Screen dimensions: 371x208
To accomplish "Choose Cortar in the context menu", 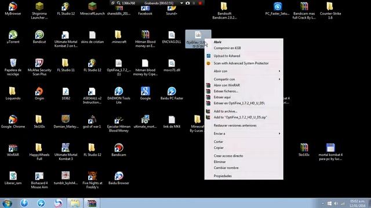I will click(x=243, y=142).
